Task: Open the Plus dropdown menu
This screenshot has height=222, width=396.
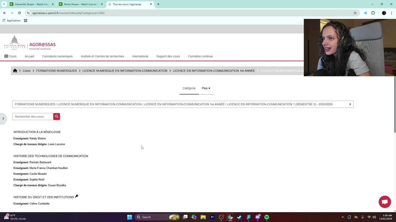Action: tap(206, 88)
